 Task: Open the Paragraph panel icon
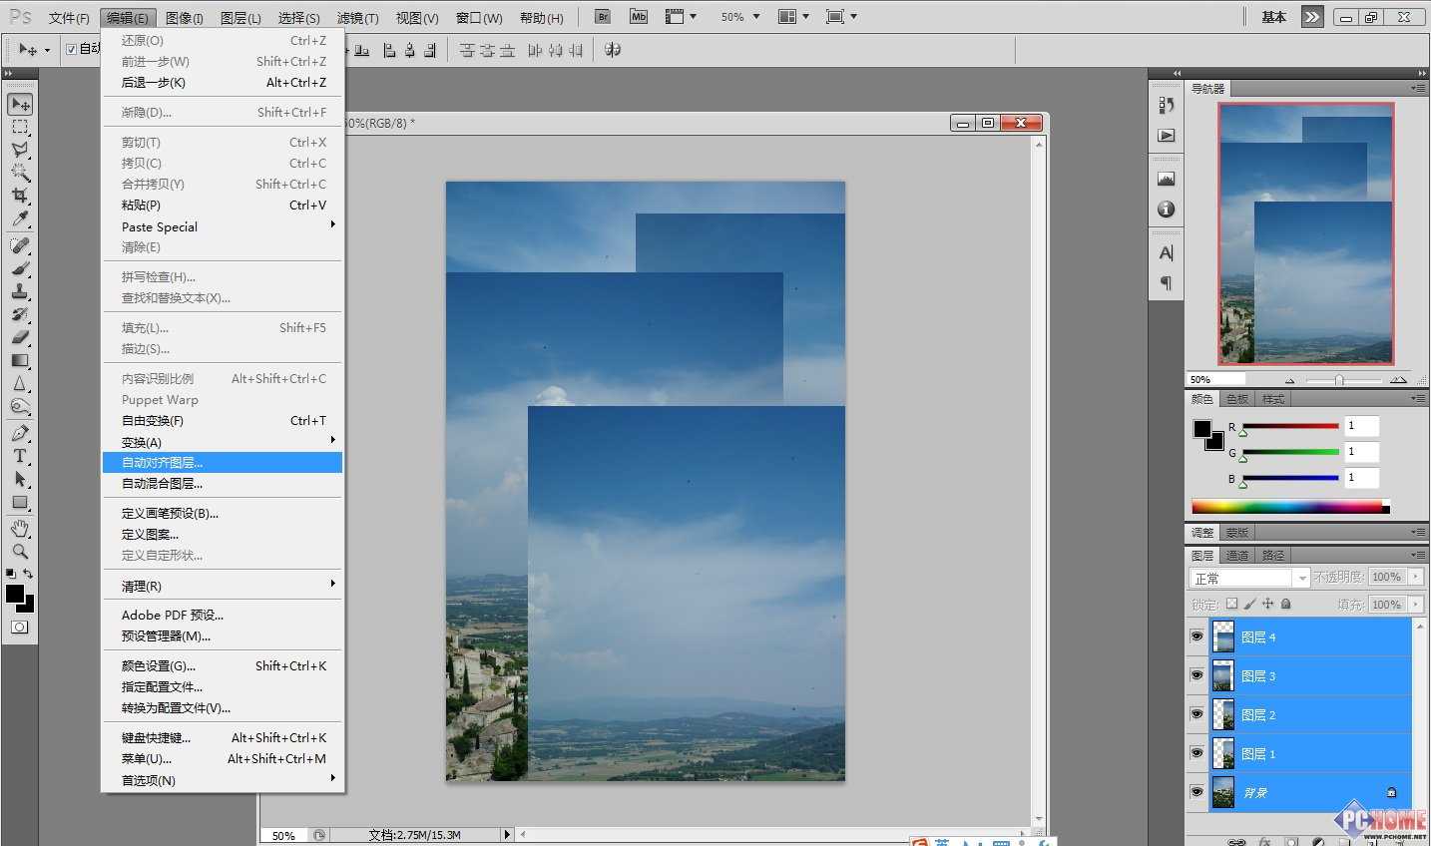point(1166,283)
